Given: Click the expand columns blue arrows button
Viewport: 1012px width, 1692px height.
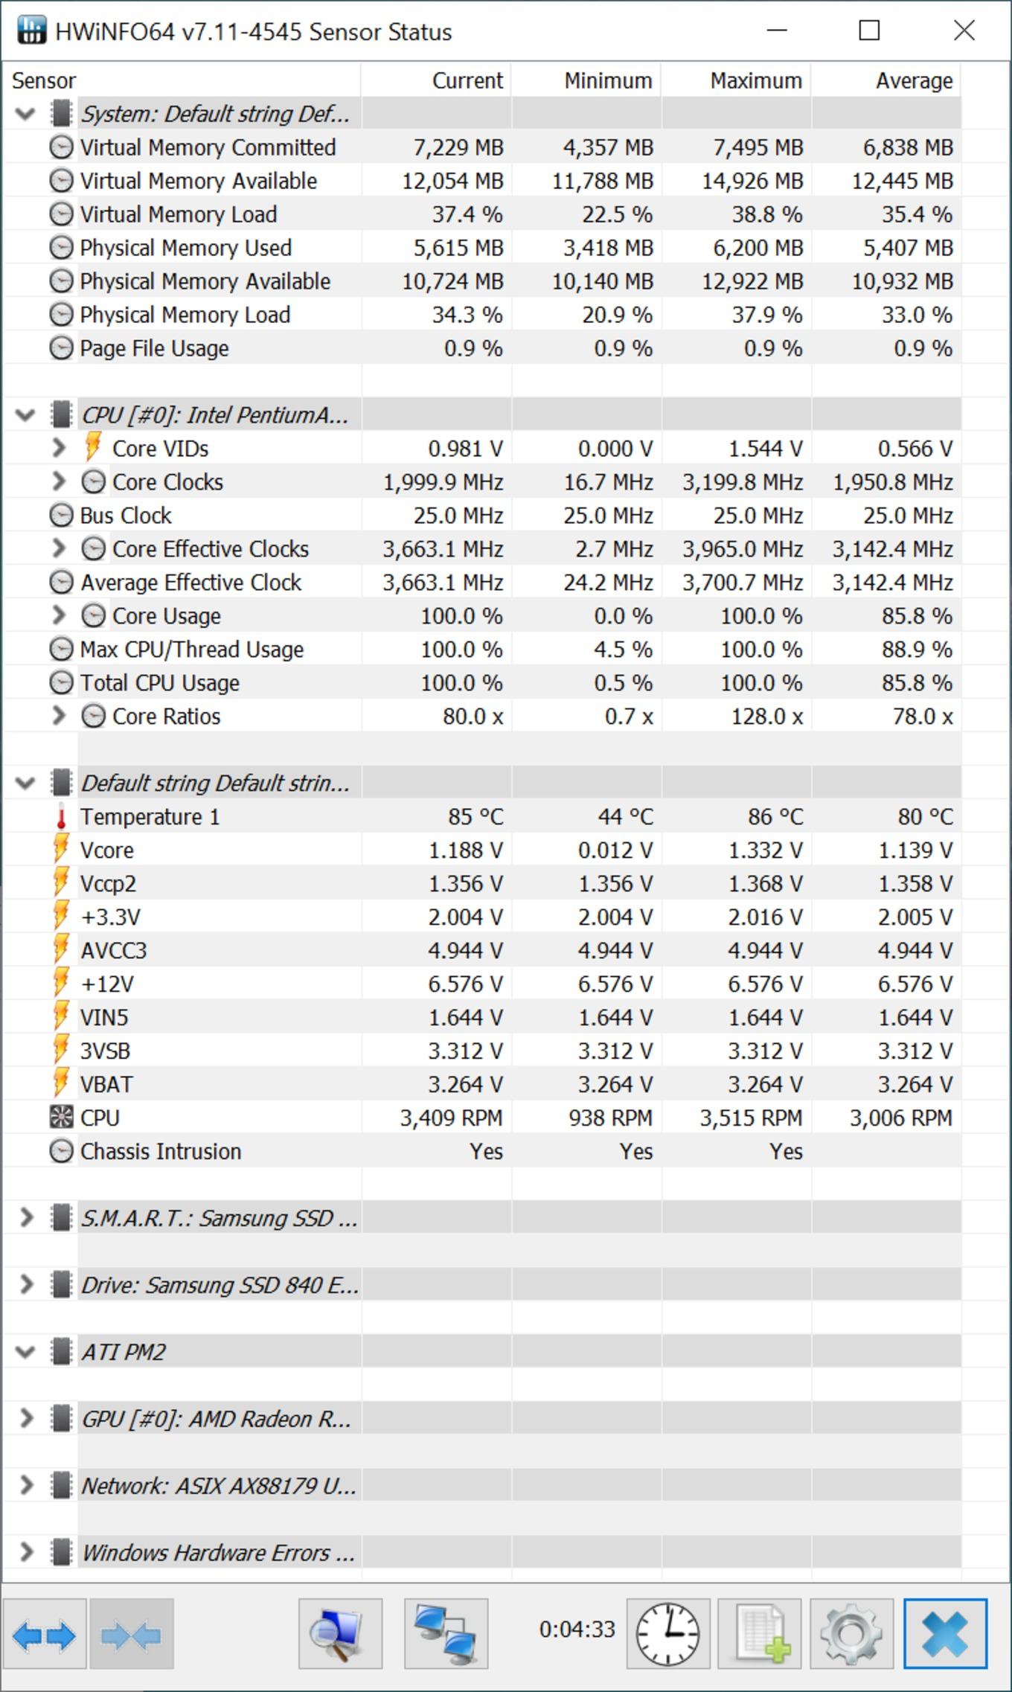Looking at the screenshot, I should pos(45,1634).
